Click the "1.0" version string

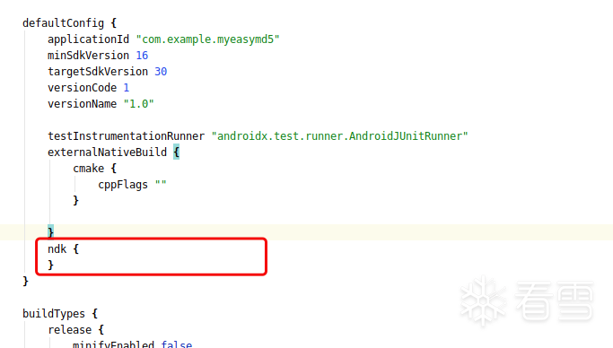[139, 104]
